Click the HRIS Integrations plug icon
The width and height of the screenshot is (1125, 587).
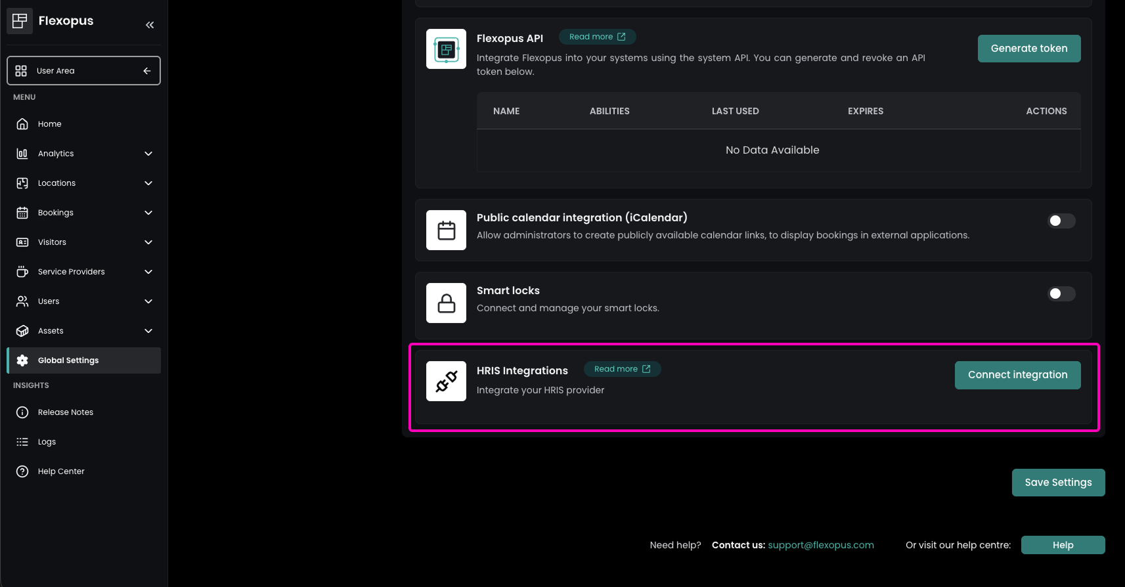pos(446,381)
